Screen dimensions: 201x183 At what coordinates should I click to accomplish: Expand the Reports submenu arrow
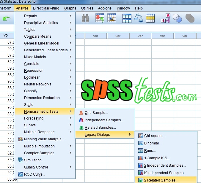point(70,16)
